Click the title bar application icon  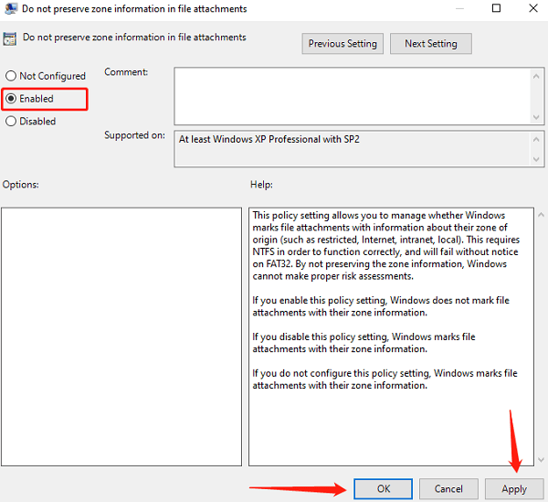coord(11,9)
